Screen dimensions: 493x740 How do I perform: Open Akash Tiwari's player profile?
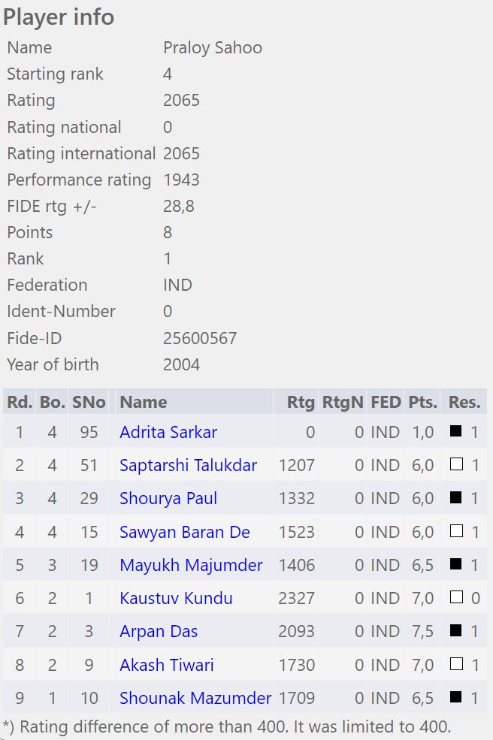[166, 665]
